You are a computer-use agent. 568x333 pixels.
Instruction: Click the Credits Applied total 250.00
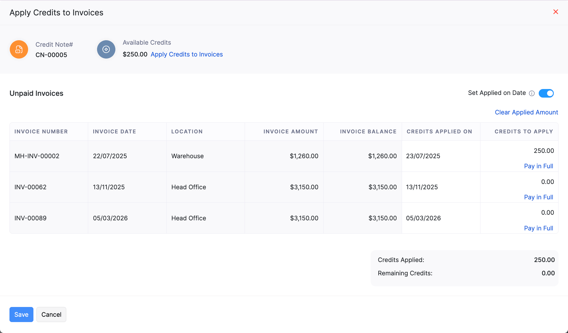(x=544, y=260)
